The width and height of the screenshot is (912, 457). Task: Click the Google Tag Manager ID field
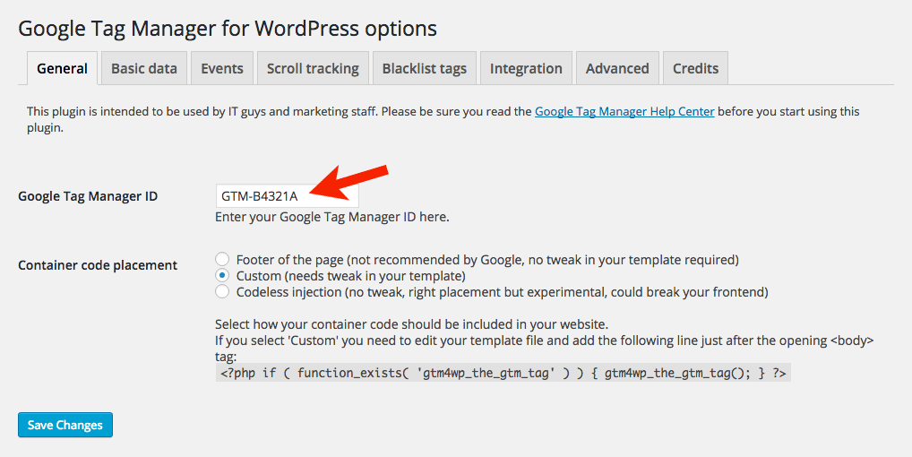[x=288, y=196]
